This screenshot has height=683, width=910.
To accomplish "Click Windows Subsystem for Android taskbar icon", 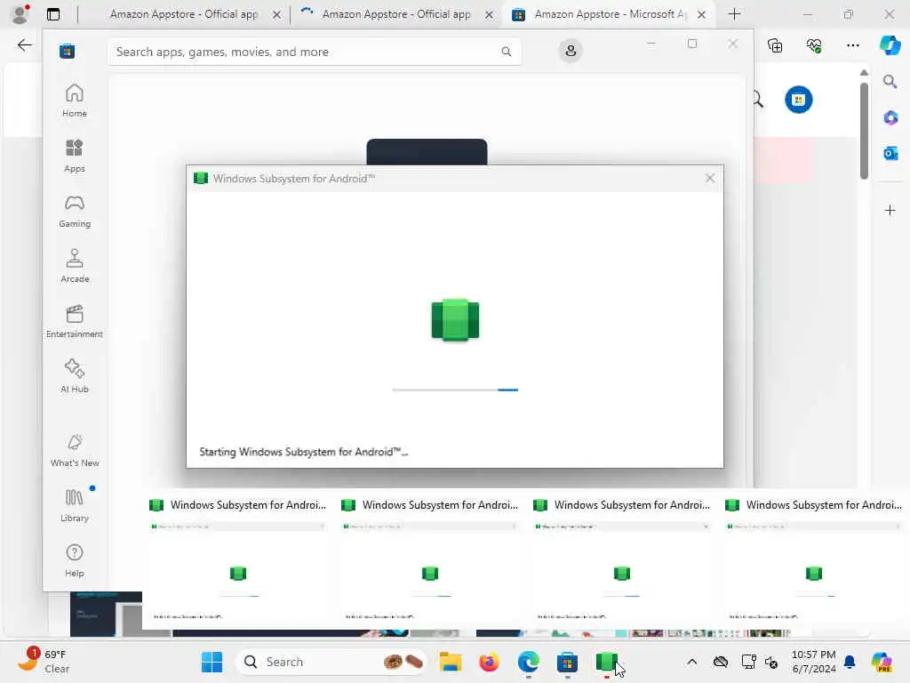I will coord(606,662).
